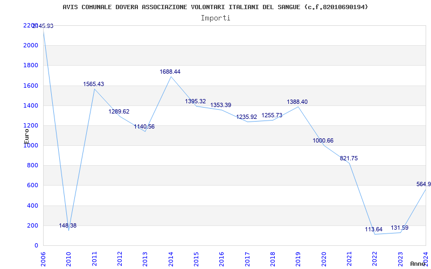
Task: Select the 821.75 value label
Action: tap(349, 158)
